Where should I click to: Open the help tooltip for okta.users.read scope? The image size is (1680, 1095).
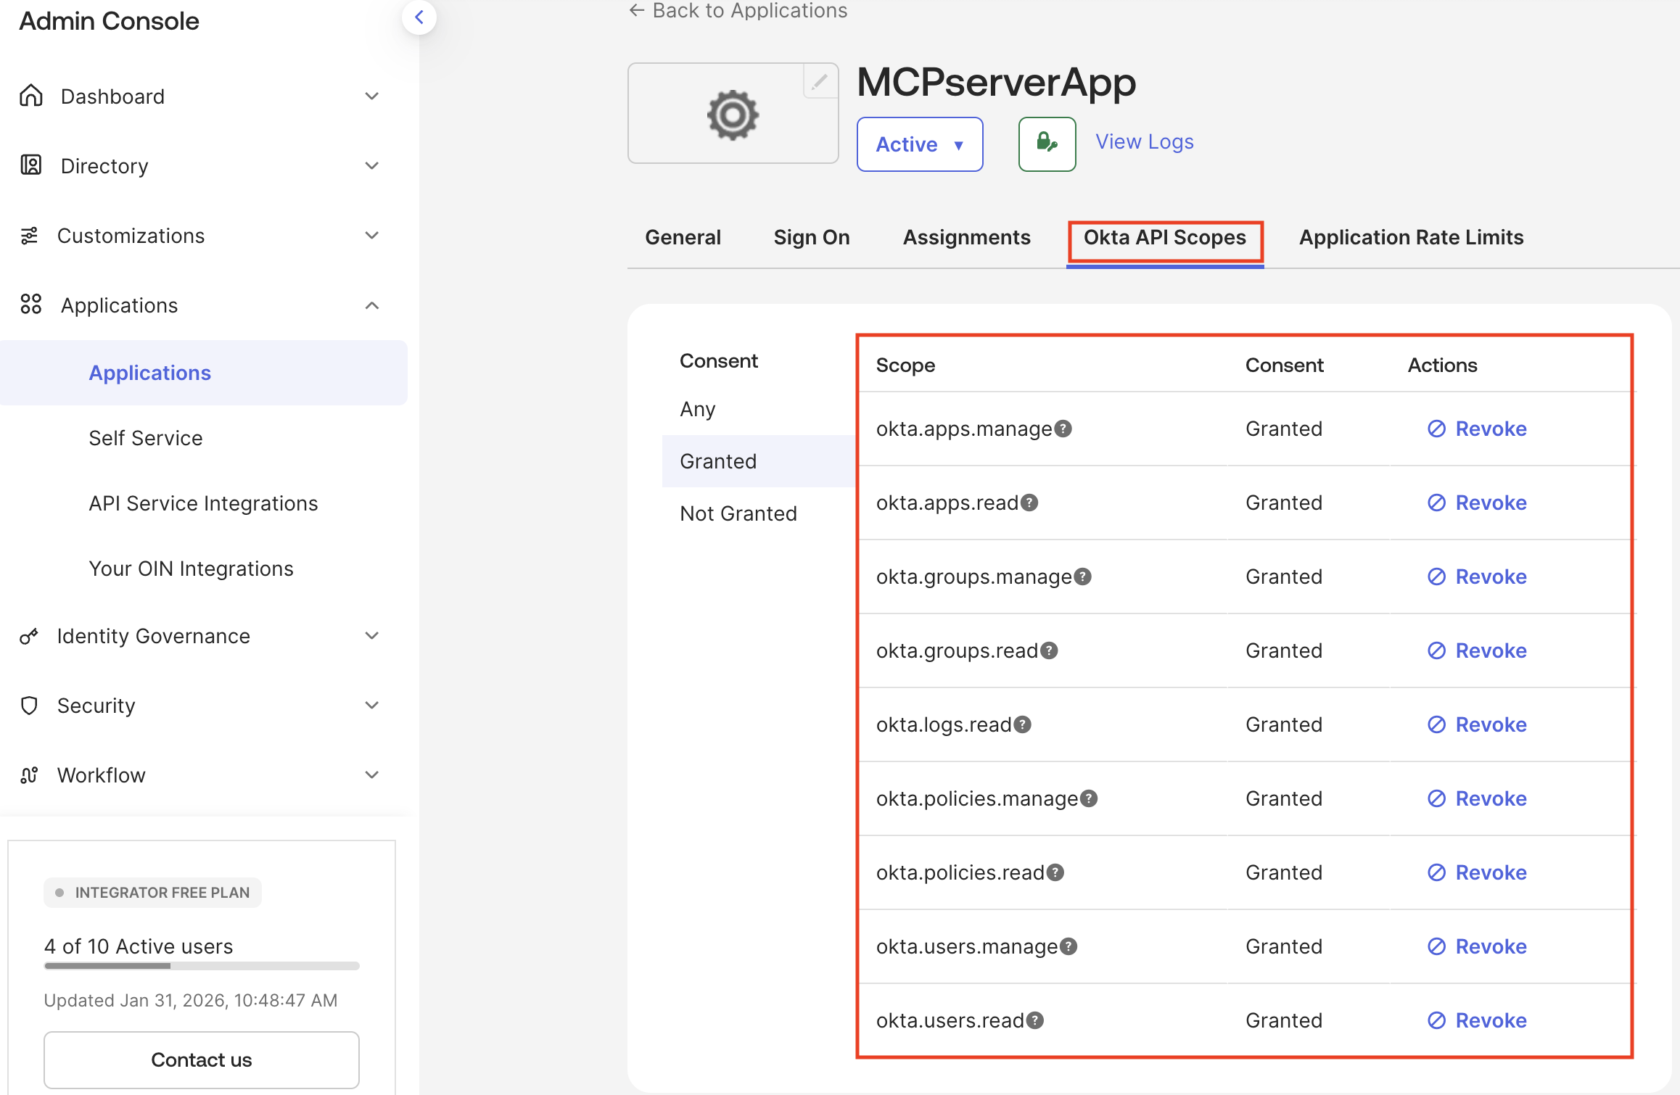1034,1020
